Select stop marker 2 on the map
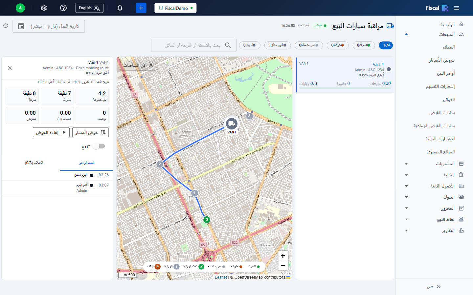Image resolution: width=473 pixels, height=295 pixels. click(x=160, y=164)
